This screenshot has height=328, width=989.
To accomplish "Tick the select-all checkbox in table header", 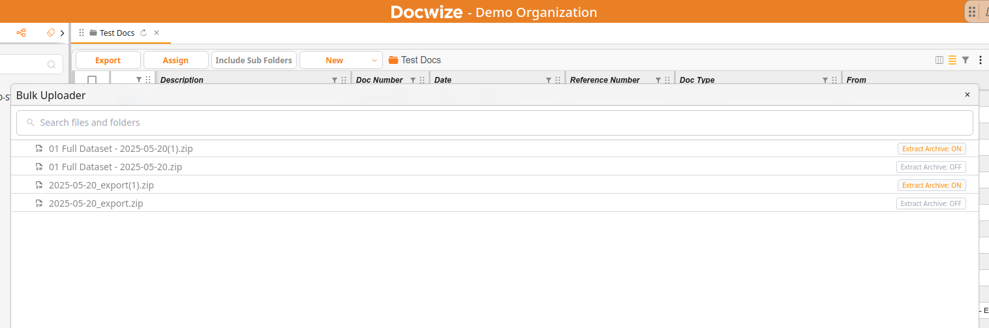I will (x=92, y=80).
